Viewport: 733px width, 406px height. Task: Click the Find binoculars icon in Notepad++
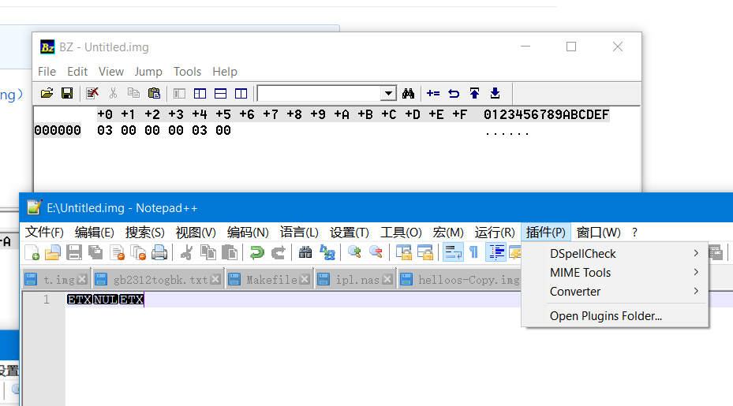[305, 253]
